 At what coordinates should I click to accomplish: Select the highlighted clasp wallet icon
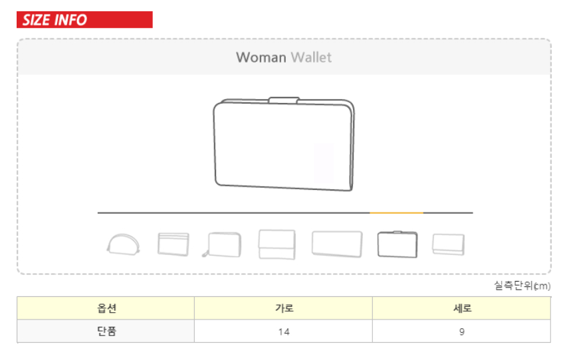(398, 244)
